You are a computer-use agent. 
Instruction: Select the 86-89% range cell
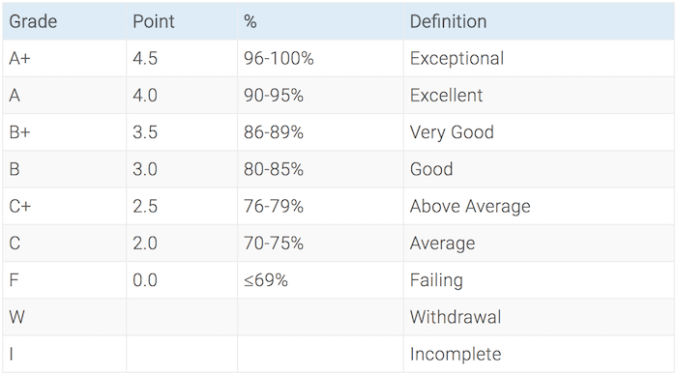pos(320,132)
